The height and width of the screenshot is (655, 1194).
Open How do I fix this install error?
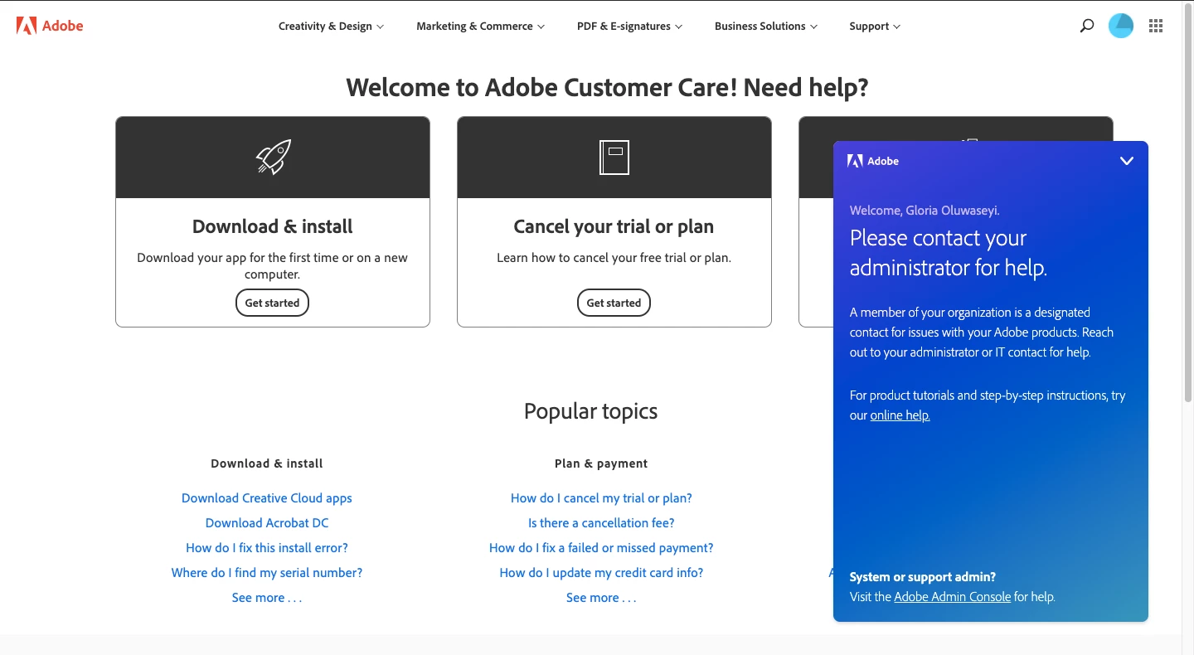(x=267, y=548)
